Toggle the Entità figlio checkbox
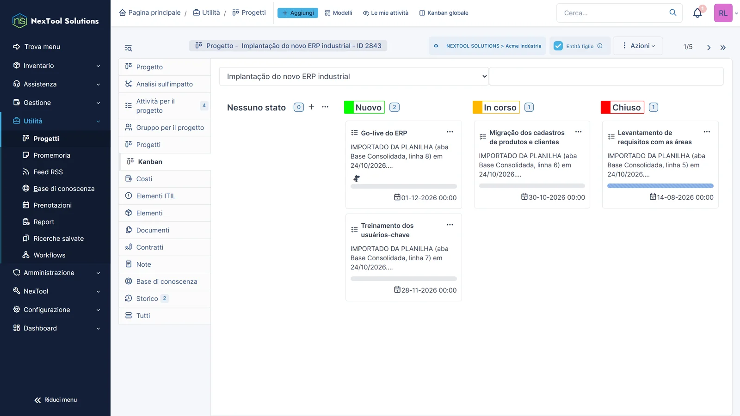740x416 pixels. 558,46
